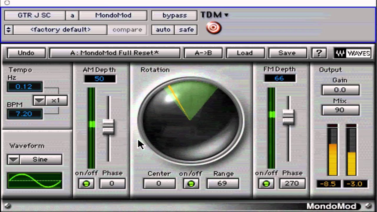Screen dimensions: 377x212
Task: Click the red target plug-in icon
Action: coord(214,28)
